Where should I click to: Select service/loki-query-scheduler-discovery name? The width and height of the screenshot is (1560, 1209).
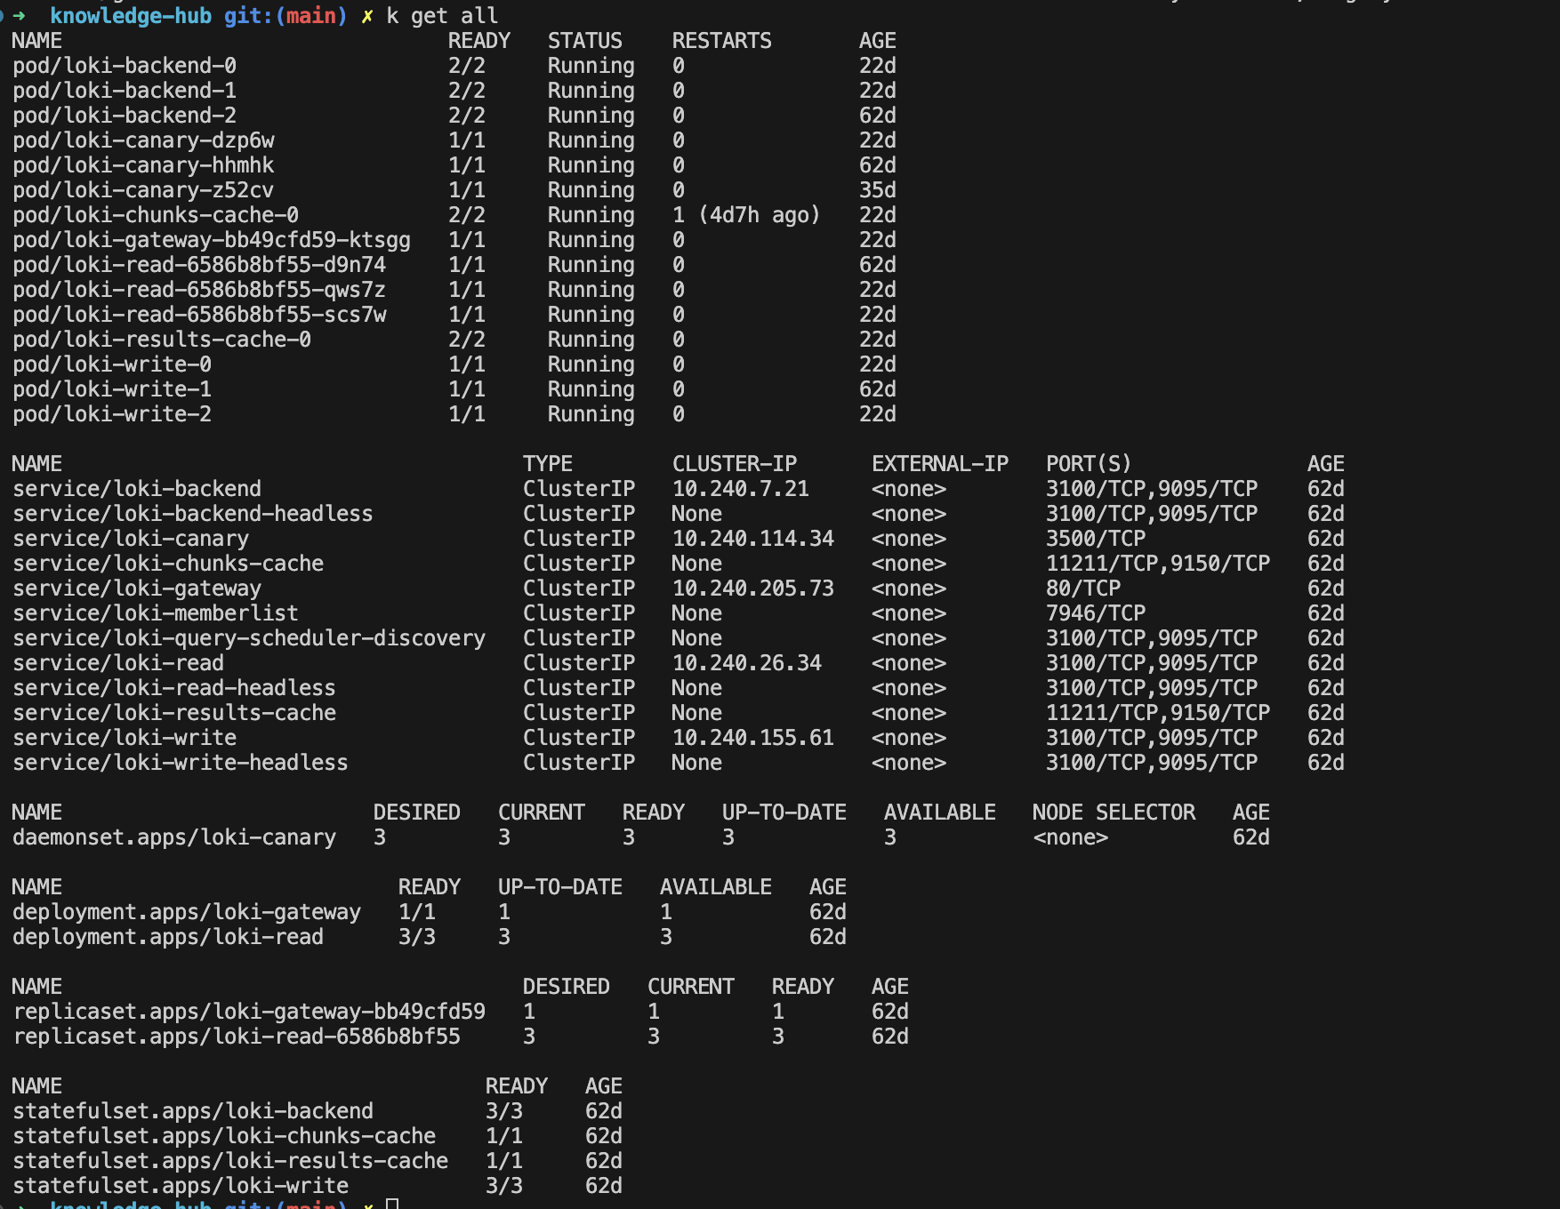249,638
